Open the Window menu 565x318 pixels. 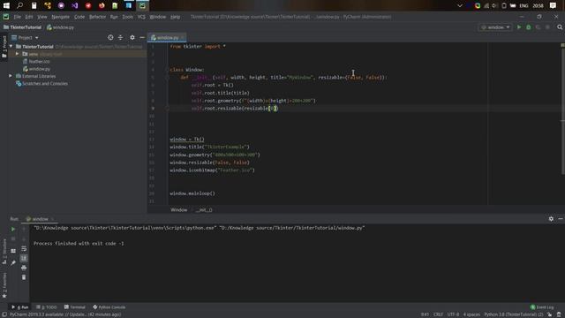(157, 17)
